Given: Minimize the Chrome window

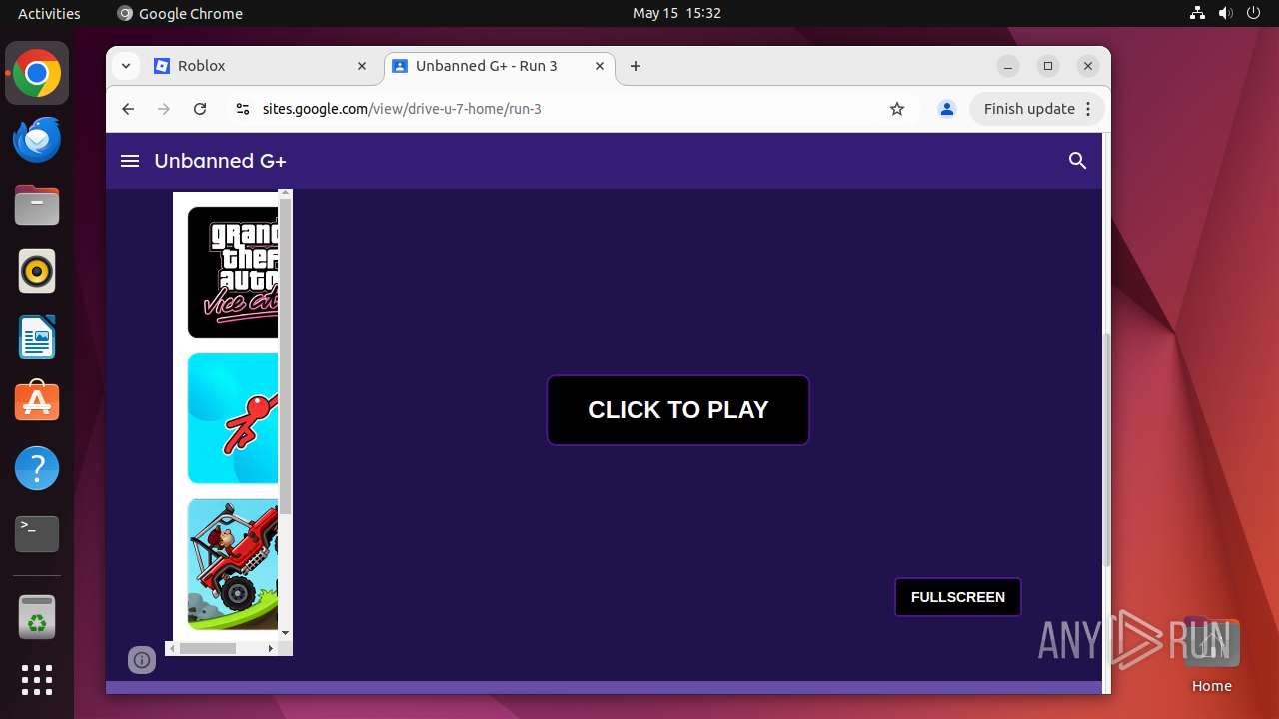Looking at the screenshot, I should [x=1008, y=66].
